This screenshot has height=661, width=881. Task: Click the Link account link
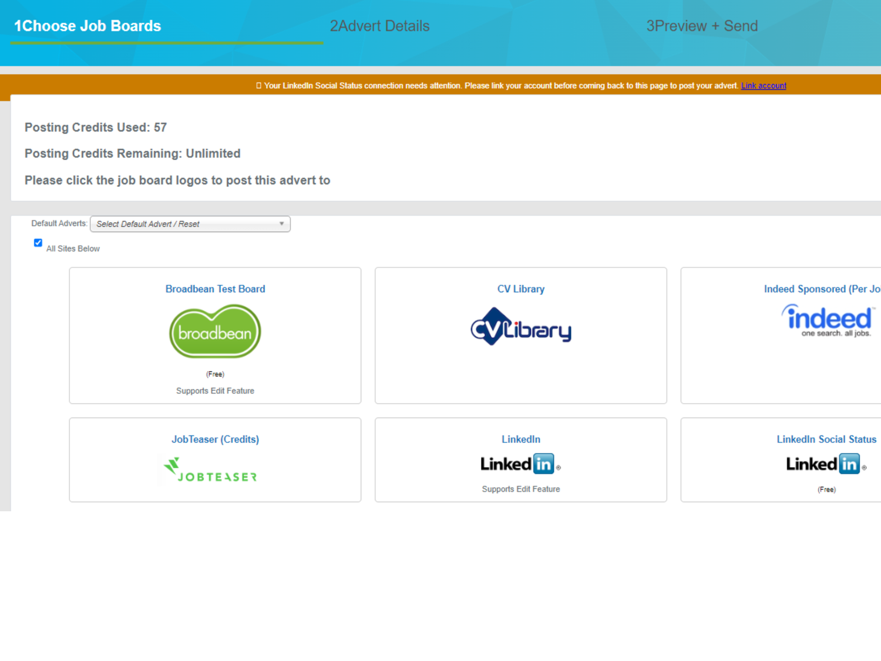(x=763, y=85)
